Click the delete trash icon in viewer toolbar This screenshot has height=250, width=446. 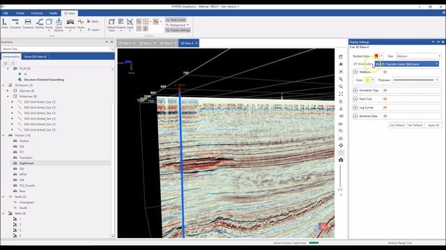click(341, 57)
